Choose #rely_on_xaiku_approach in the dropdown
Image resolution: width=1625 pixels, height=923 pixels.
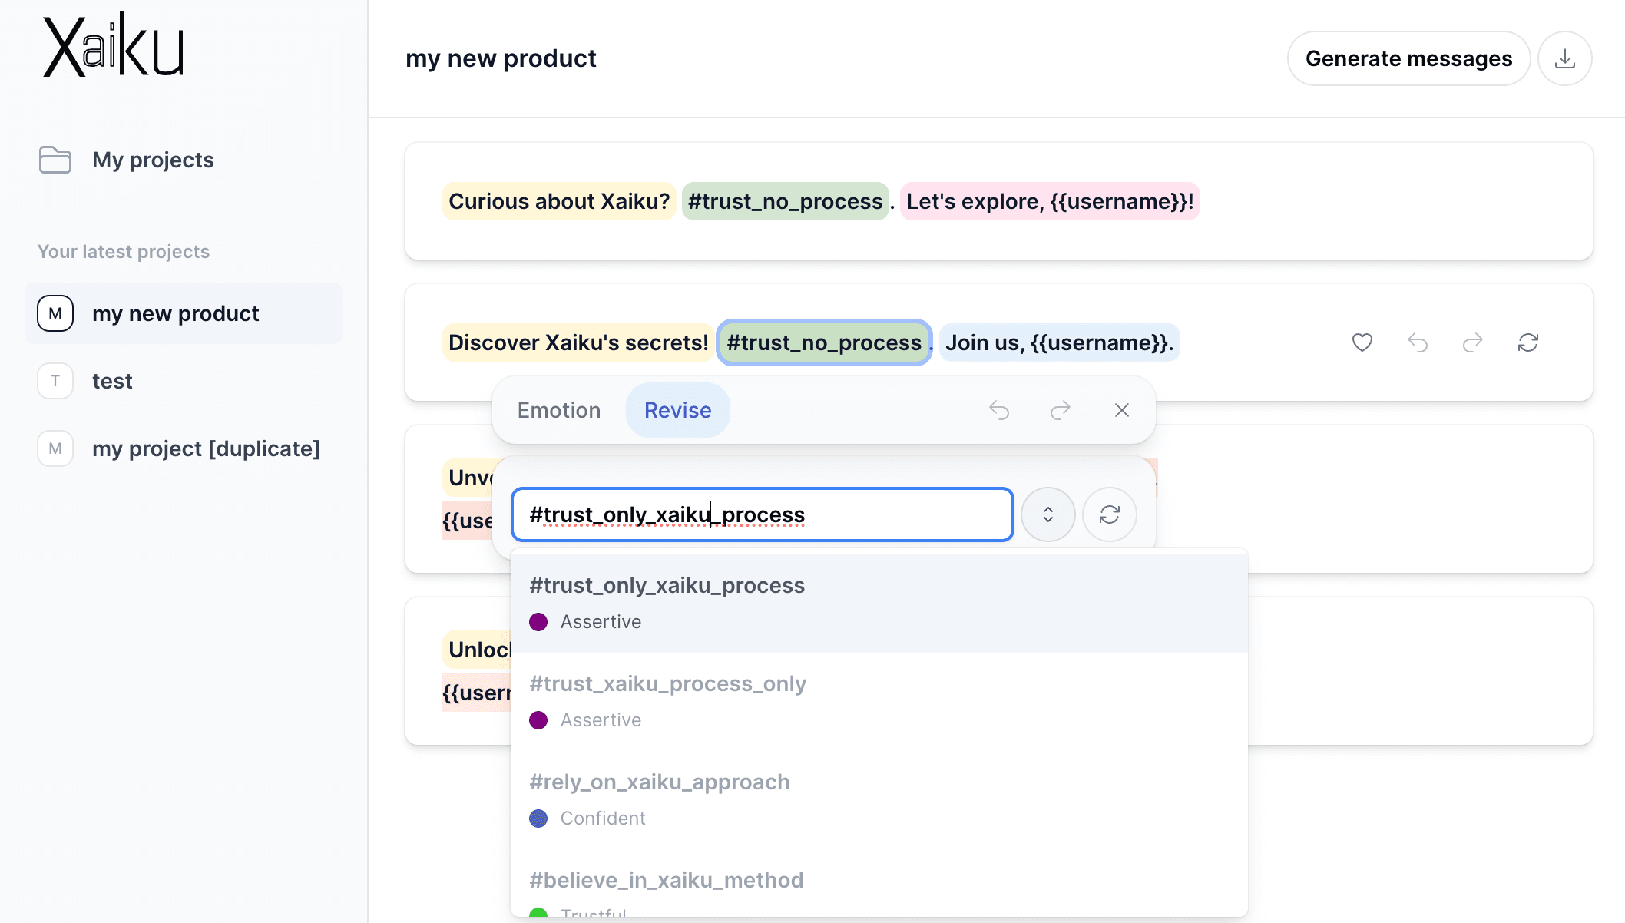[659, 782]
